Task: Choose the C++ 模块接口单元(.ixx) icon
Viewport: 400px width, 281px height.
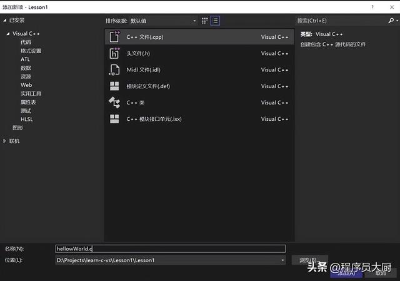Action: pos(114,118)
